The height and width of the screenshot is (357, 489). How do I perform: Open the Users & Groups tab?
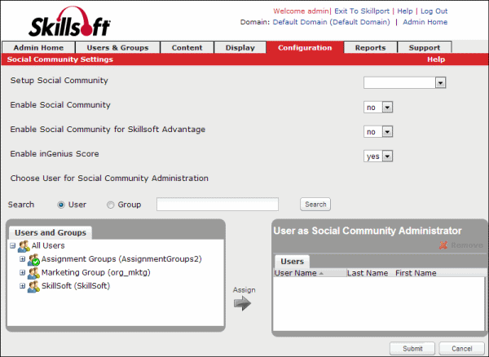tap(118, 47)
